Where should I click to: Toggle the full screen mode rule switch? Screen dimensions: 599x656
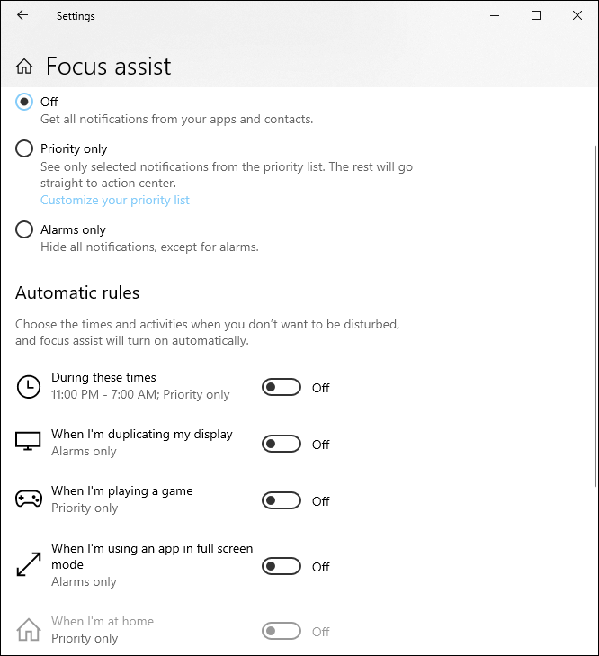[282, 567]
